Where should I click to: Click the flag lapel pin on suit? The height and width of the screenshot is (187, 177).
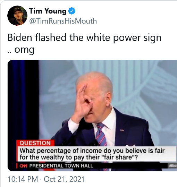122,130
